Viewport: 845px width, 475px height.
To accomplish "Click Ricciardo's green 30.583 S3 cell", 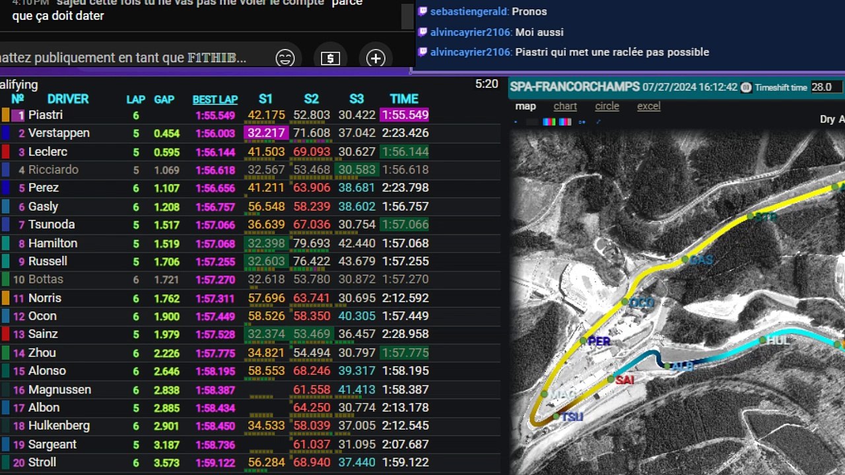I will coord(356,170).
